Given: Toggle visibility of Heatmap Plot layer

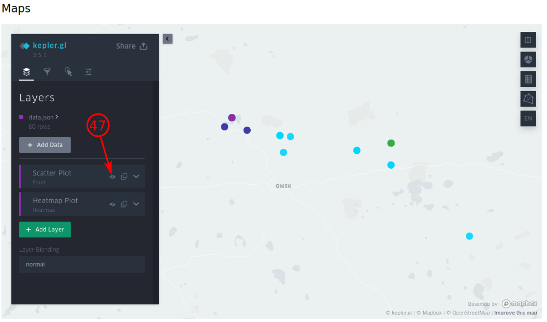Looking at the screenshot, I should coord(113,204).
